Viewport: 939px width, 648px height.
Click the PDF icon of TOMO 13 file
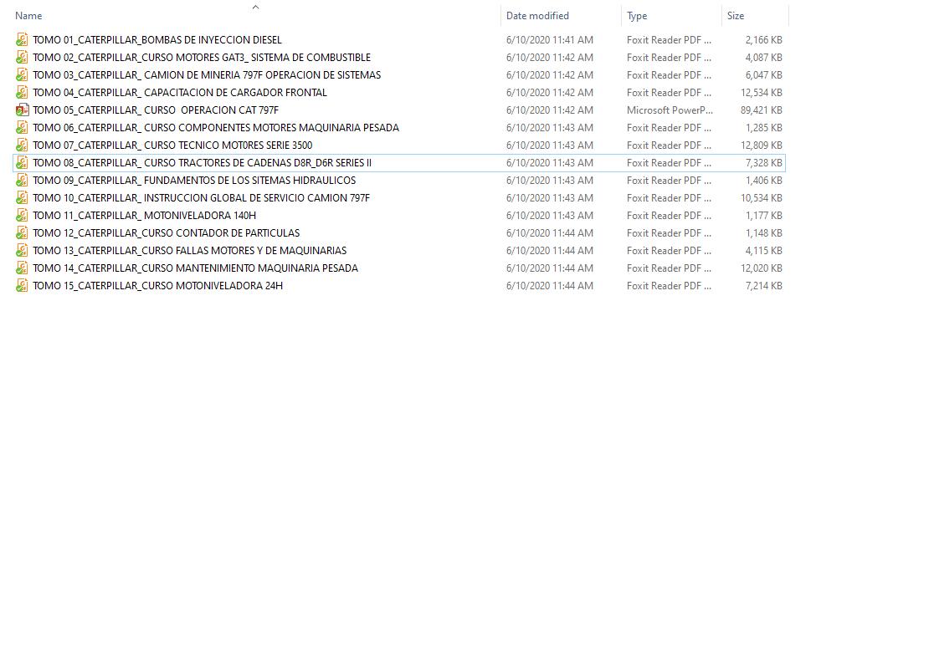click(x=22, y=251)
